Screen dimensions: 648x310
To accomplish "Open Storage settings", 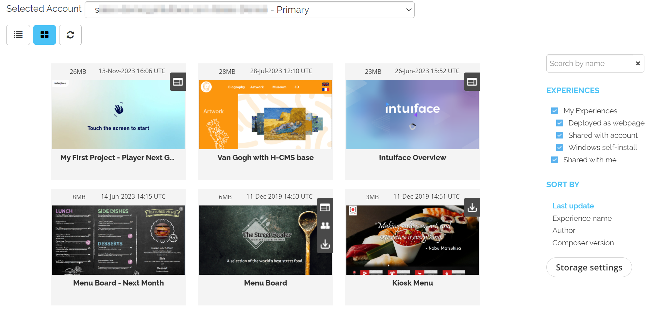I will pos(589,267).
